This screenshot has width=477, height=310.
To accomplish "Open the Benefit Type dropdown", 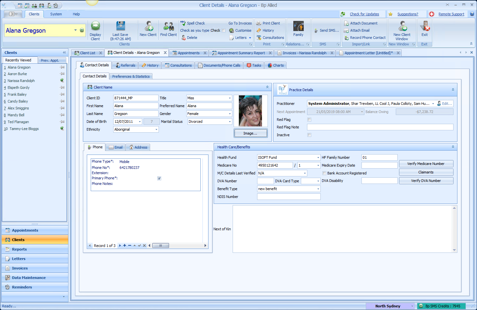I will [318, 189].
